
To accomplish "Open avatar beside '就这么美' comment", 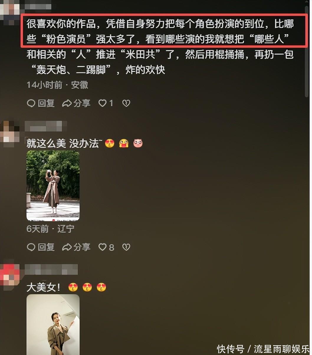I will coord(10,133).
